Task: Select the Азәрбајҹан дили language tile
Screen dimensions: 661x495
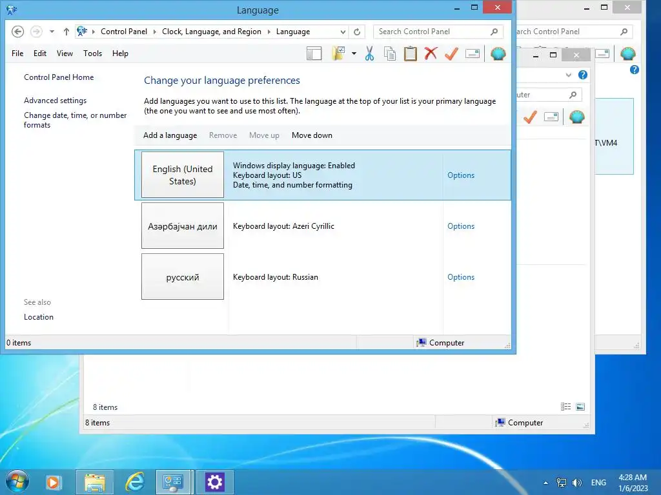Action: pyautogui.click(x=183, y=226)
